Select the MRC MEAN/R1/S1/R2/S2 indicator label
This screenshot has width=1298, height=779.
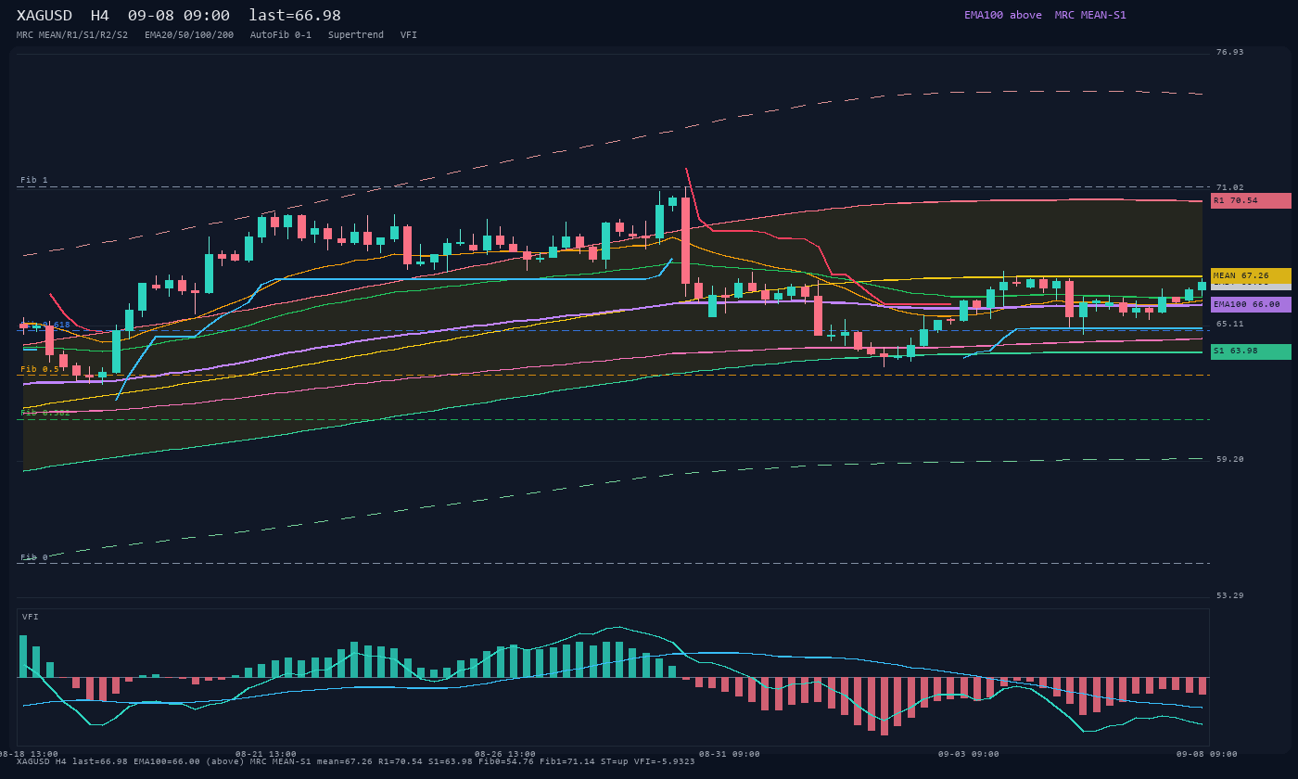coord(72,35)
